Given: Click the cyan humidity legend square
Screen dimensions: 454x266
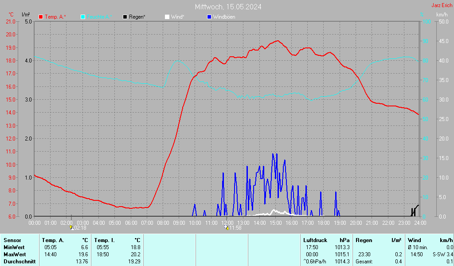Looking at the screenshot, I should [83, 17].
